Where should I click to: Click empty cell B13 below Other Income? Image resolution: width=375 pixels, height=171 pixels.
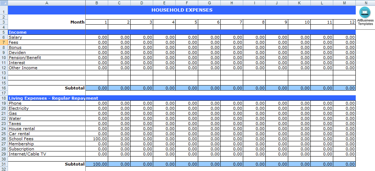tap(97, 73)
